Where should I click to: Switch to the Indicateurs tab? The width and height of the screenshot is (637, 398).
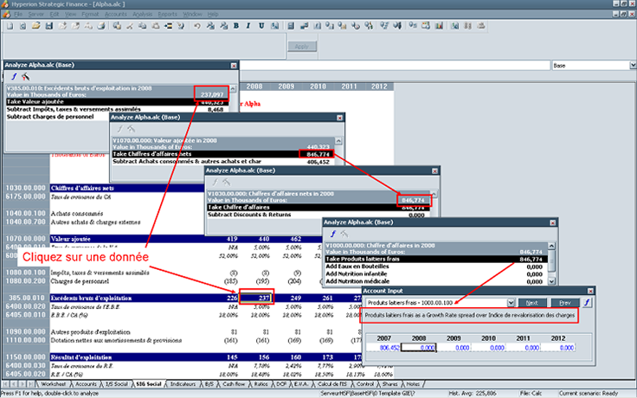point(183,384)
